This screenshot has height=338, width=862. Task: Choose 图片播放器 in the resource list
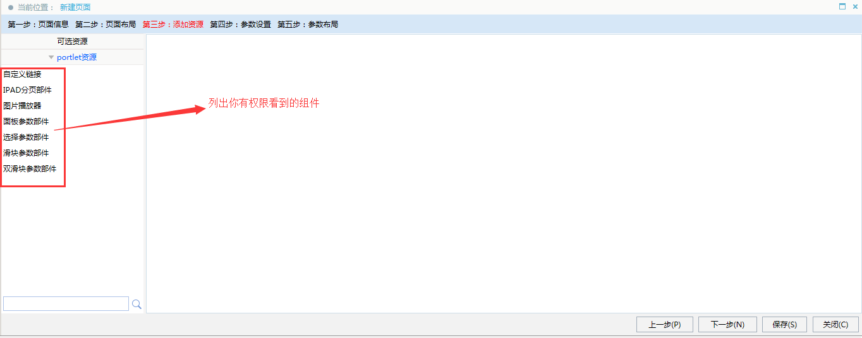point(22,106)
